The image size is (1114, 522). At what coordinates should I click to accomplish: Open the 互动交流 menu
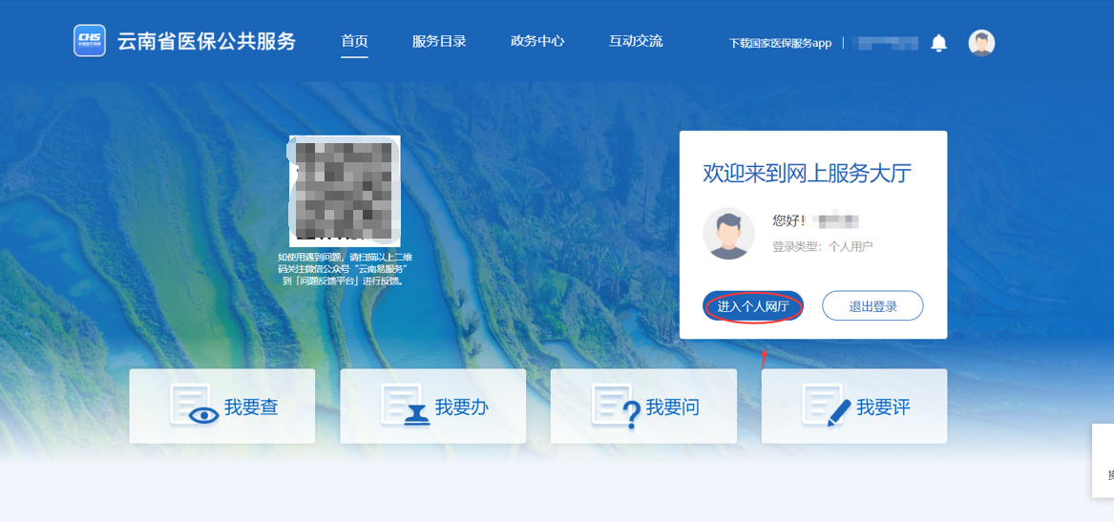636,41
